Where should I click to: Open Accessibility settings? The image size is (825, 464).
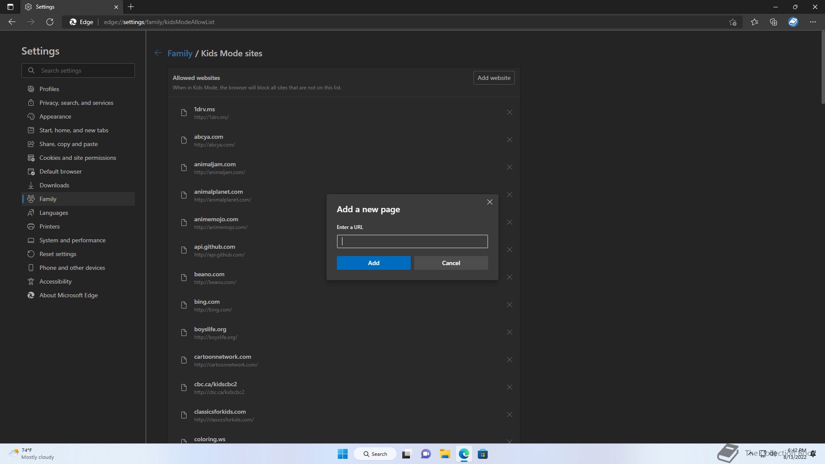78,281
